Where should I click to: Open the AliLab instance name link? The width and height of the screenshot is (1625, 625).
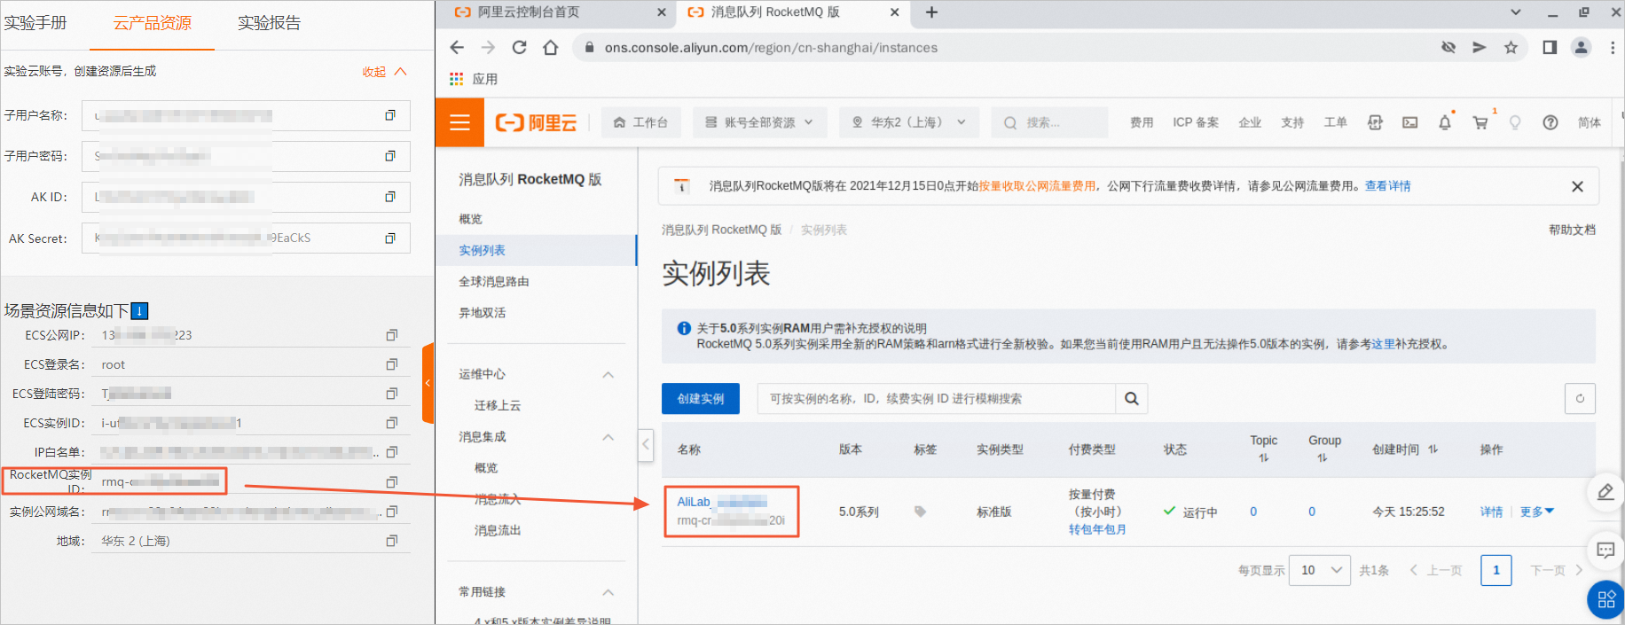[x=722, y=502]
